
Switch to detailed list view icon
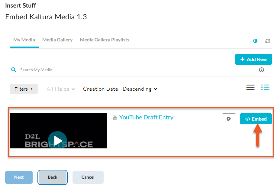pyautogui.click(x=265, y=87)
